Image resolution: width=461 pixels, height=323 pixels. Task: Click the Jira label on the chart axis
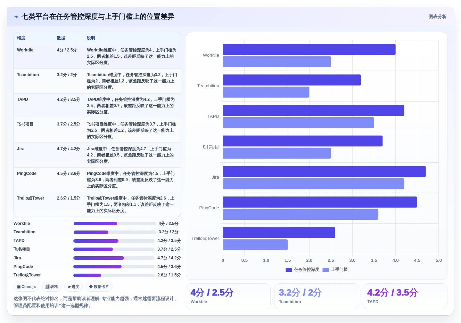click(215, 177)
